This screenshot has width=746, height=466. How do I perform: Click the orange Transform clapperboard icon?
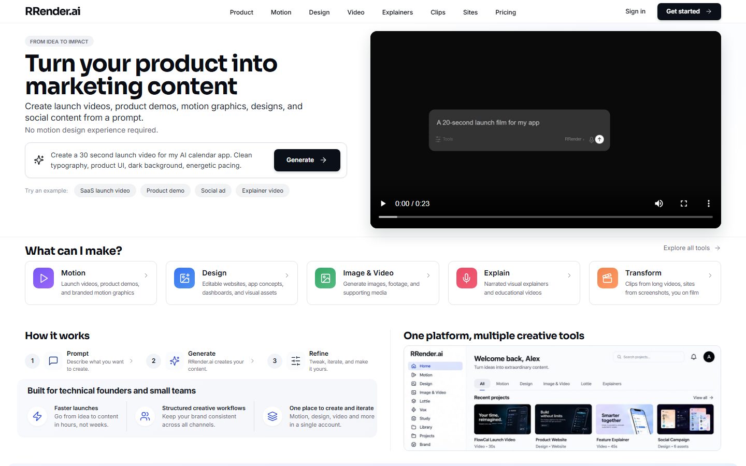coord(608,278)
